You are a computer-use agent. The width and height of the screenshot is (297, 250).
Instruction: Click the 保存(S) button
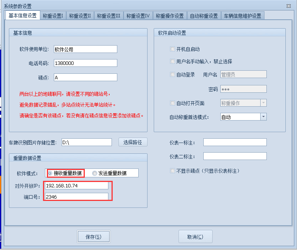(x=93, y=237)
